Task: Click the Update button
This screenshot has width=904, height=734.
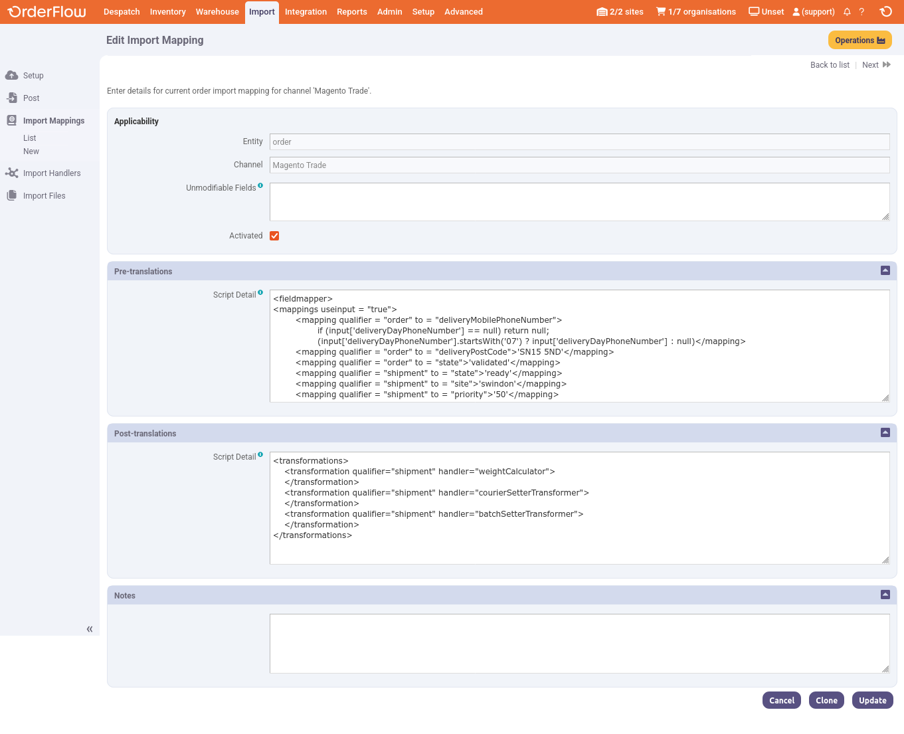Action: 872,700
